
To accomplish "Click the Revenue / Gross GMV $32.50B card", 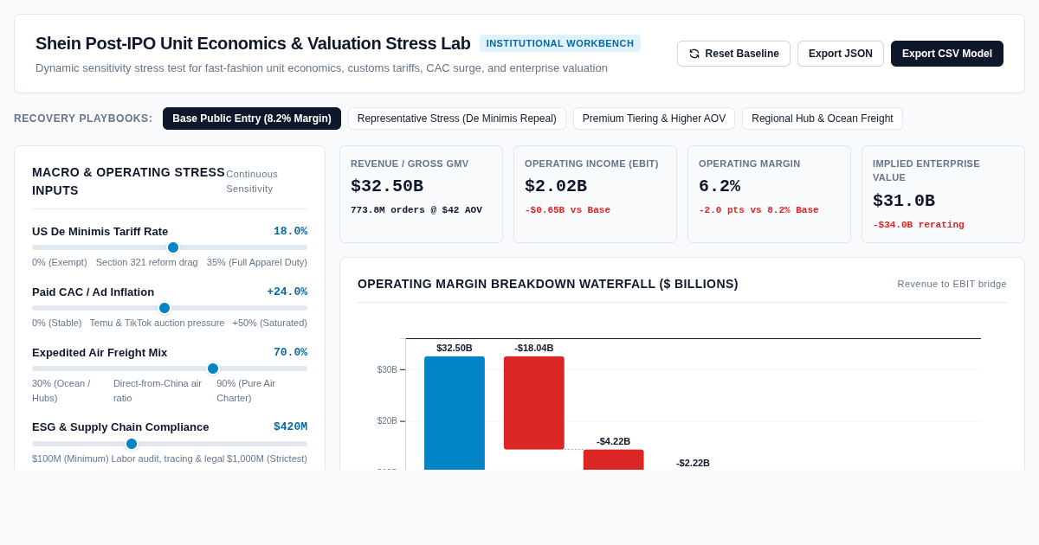I will [421, 194].
